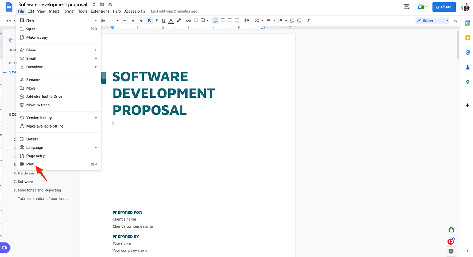Star the document title

(94, 4)
